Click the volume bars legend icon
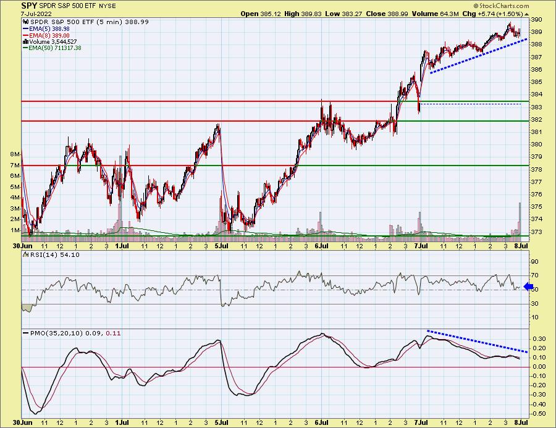 [x=25, y=42]
